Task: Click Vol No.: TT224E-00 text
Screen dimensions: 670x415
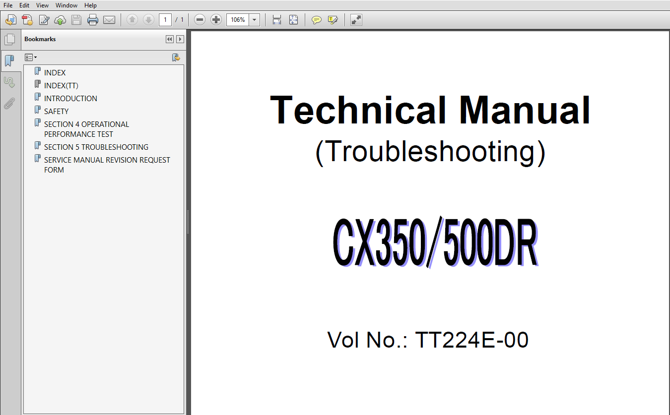Action: [428, 340]
